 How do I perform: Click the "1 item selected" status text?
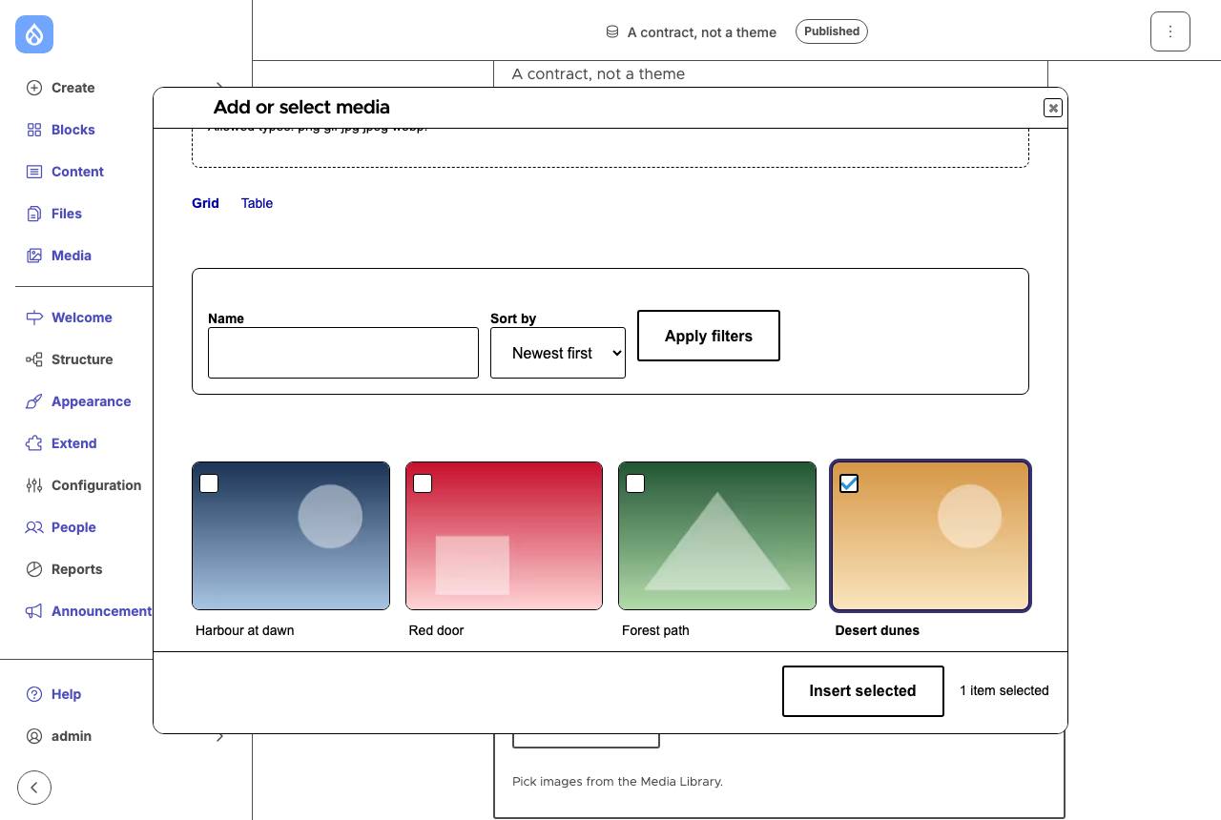click(1004, 690)
